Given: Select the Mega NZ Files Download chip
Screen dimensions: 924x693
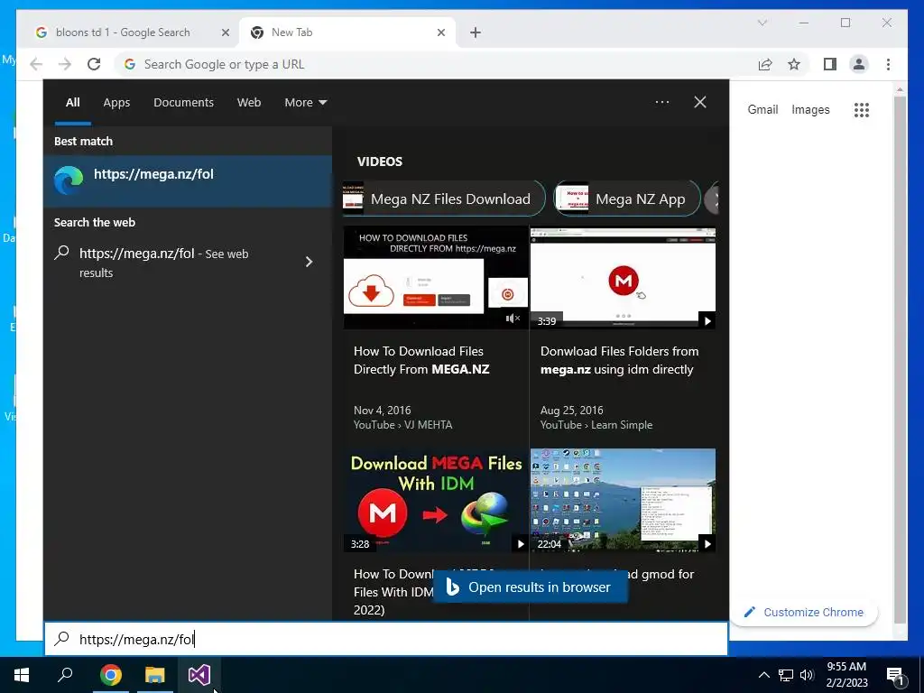Looking at the screenshot, I should click(443, 199).
